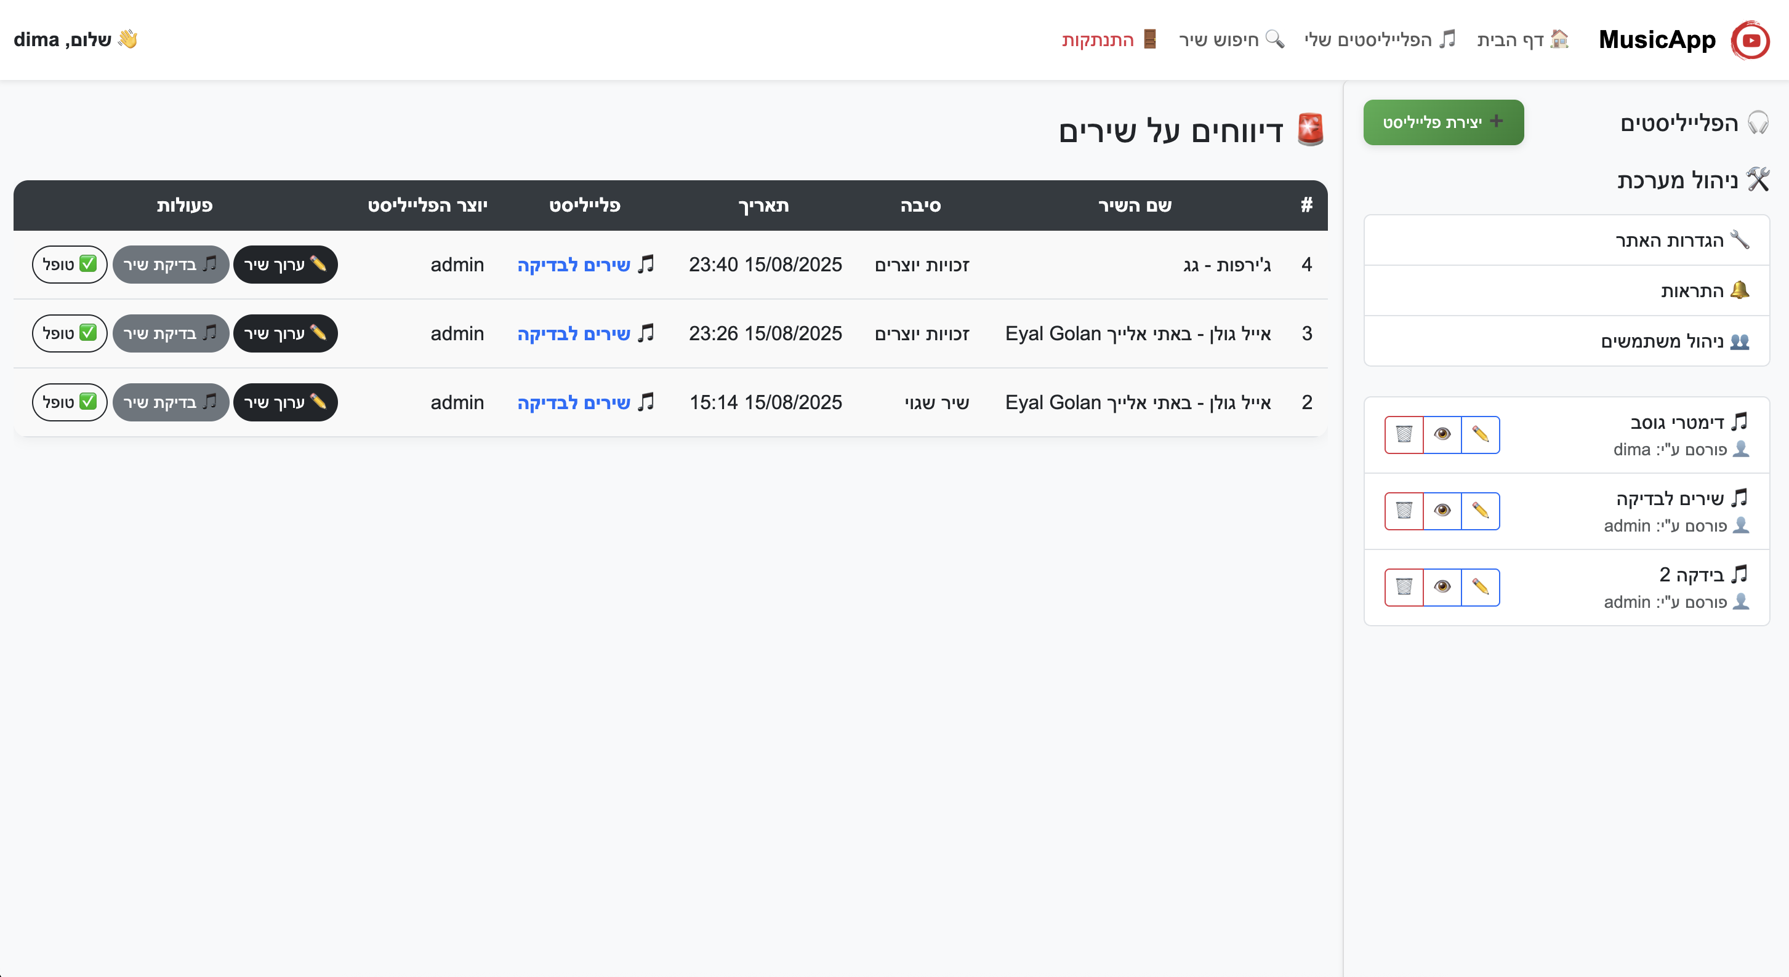Delete the שירים לבדיקה playlist via trash icon
This screenshot has width=1789, height=977.
[1404, 511]
